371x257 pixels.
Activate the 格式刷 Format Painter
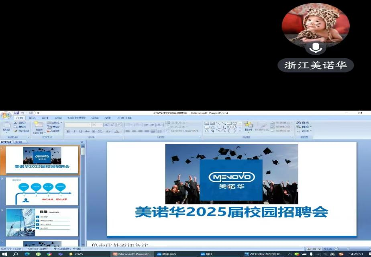pyautogui.click(x=21, y=131)
